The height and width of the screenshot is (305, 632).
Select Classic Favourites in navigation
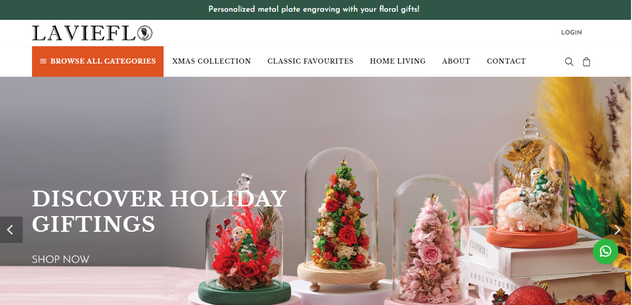click(310, 62)
